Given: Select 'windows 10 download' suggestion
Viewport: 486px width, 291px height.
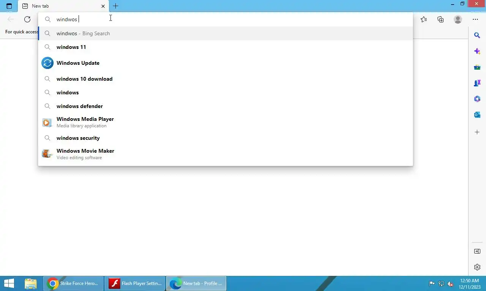Looking at the screenshot, I should (226, 79).
